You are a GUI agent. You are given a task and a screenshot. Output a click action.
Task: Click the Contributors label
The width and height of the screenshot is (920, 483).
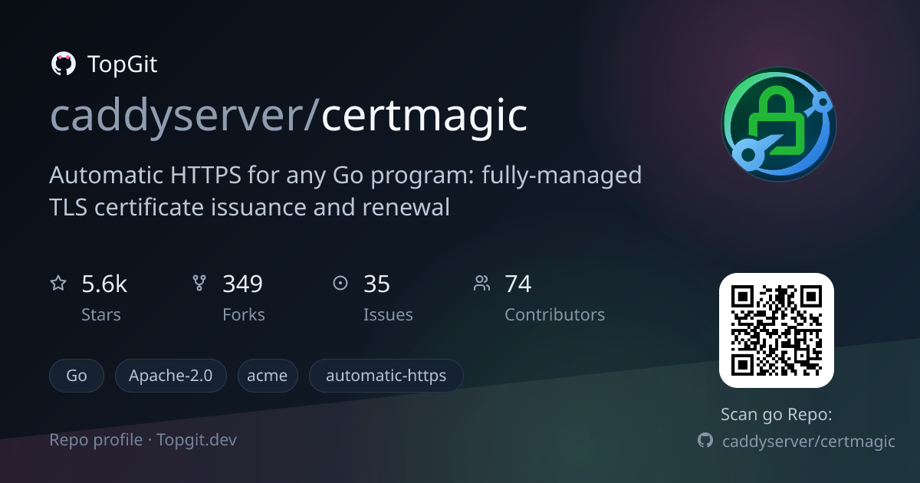click(x=554, y=315)
